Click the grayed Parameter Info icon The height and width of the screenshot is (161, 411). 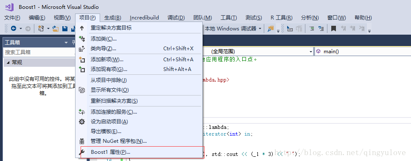(299, 28)
